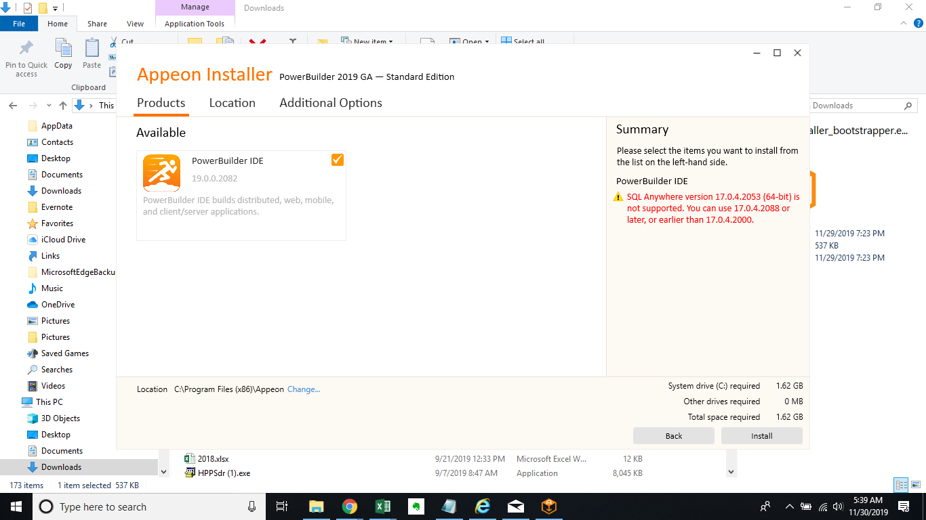Expand the Explorer ribbon chevron
Screen dimensions: 926x520
pyautogui.click(x=902, y=24)
